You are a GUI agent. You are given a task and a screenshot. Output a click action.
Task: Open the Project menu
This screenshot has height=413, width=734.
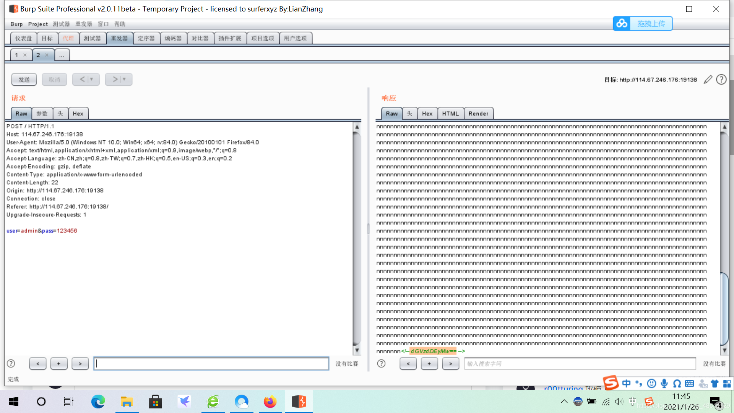(x=38, y=24)
